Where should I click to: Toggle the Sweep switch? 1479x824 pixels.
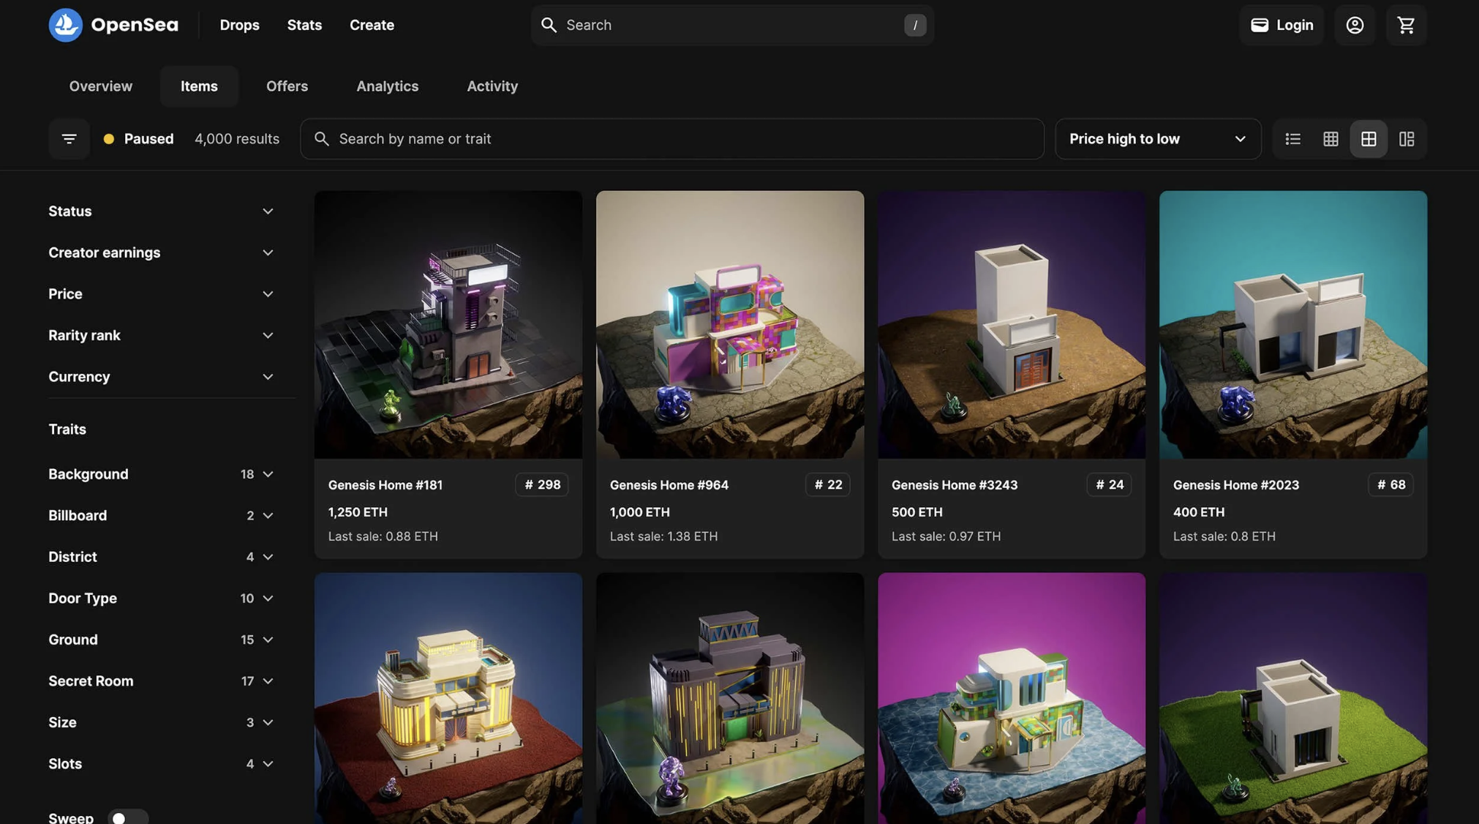point(127,817)
